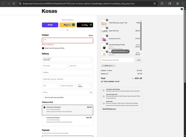Remove the ANGELICA15 discount code

tap(114, 66)
